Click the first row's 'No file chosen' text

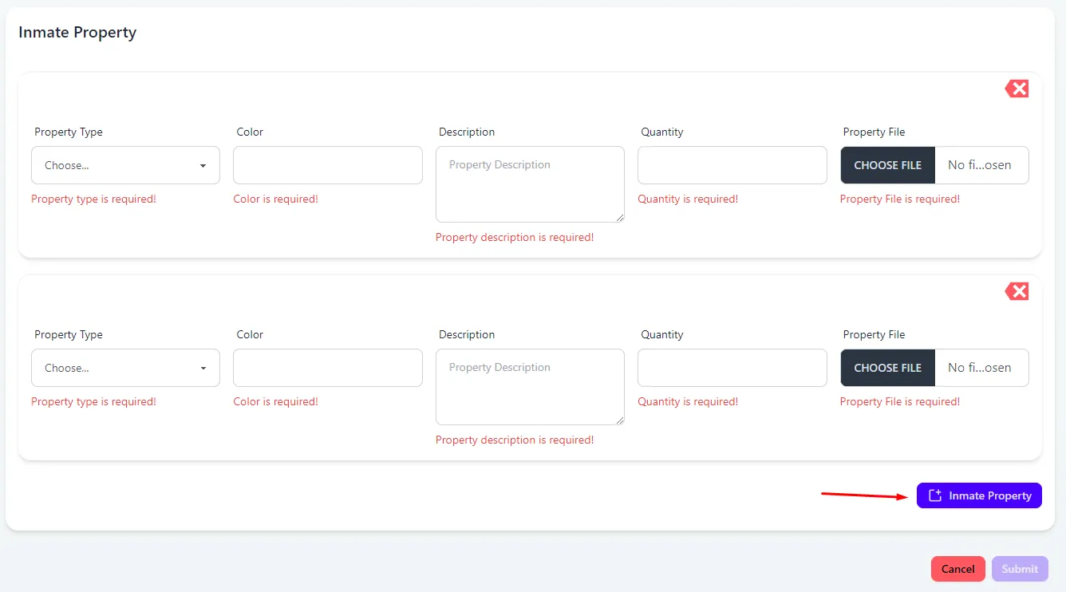(x=980, y=165)
